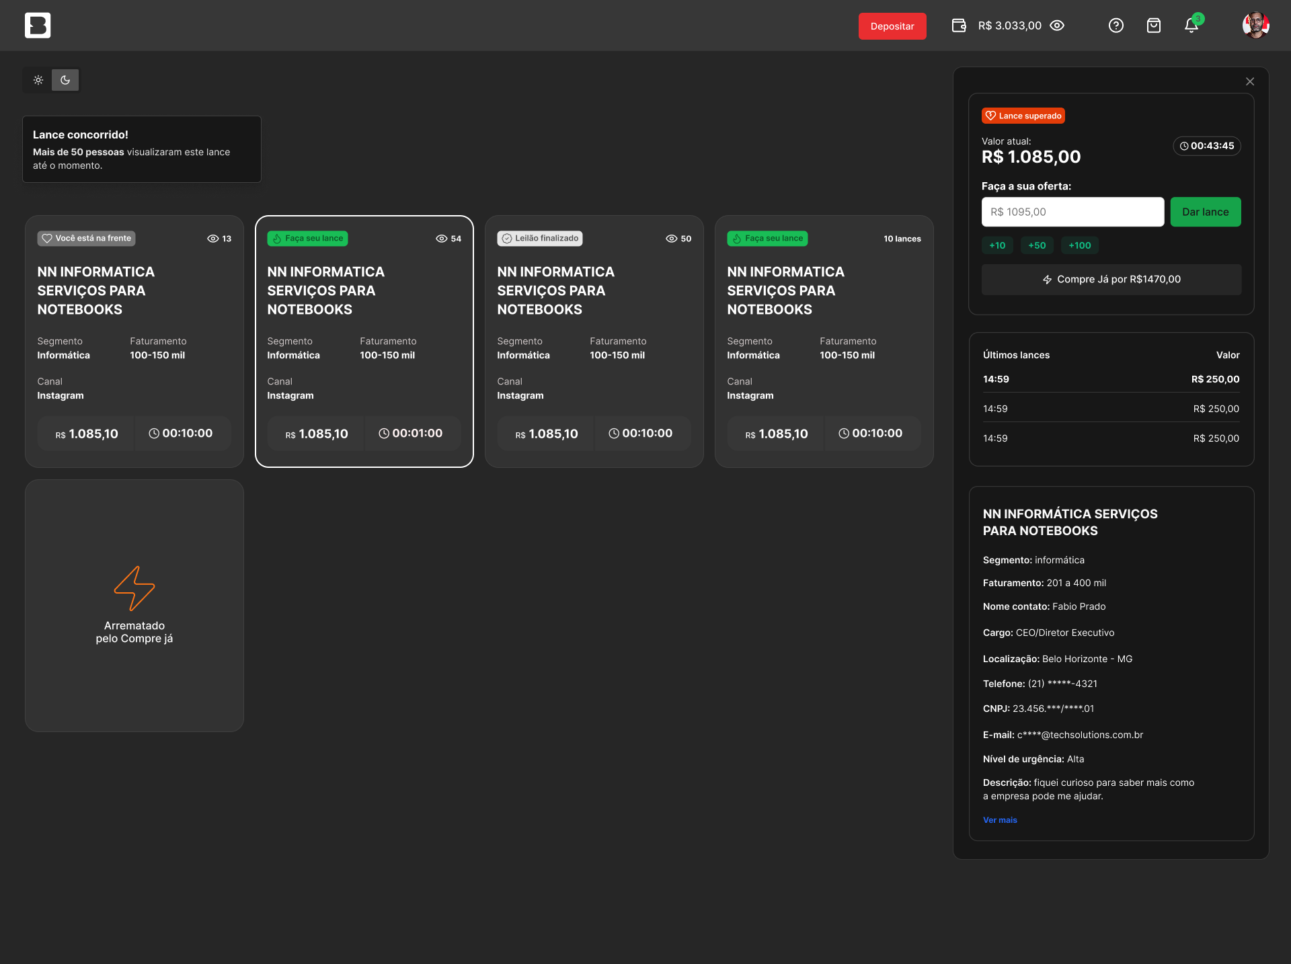Switch to dark mode moon icon
Viewport: 1291px width, 964px height.
coord(65,80)
